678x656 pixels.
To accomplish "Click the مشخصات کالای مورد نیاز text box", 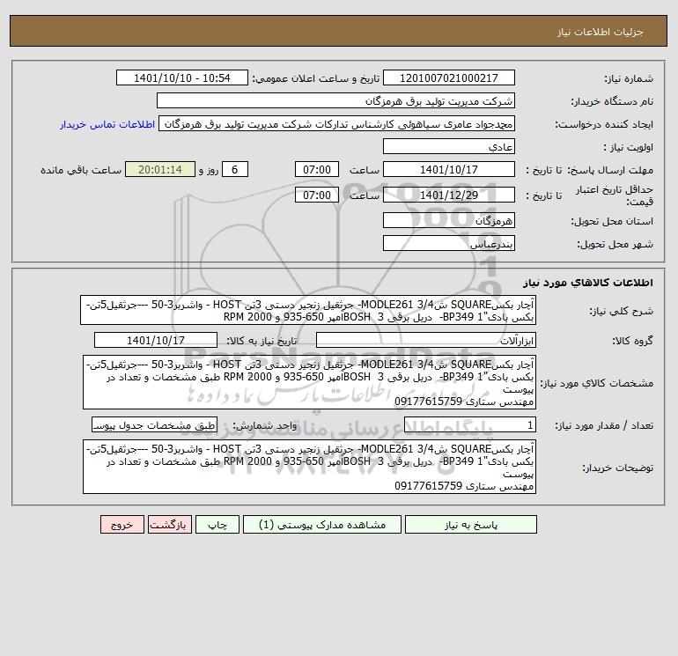I will pyautogui.click(x=310, y=382).
